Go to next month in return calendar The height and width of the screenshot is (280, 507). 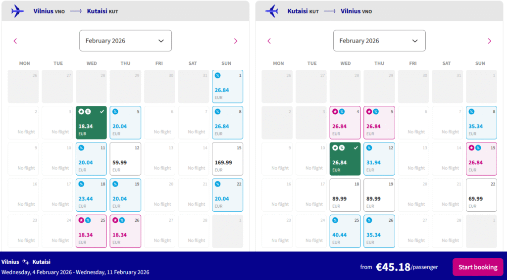(x=489, y=41)
